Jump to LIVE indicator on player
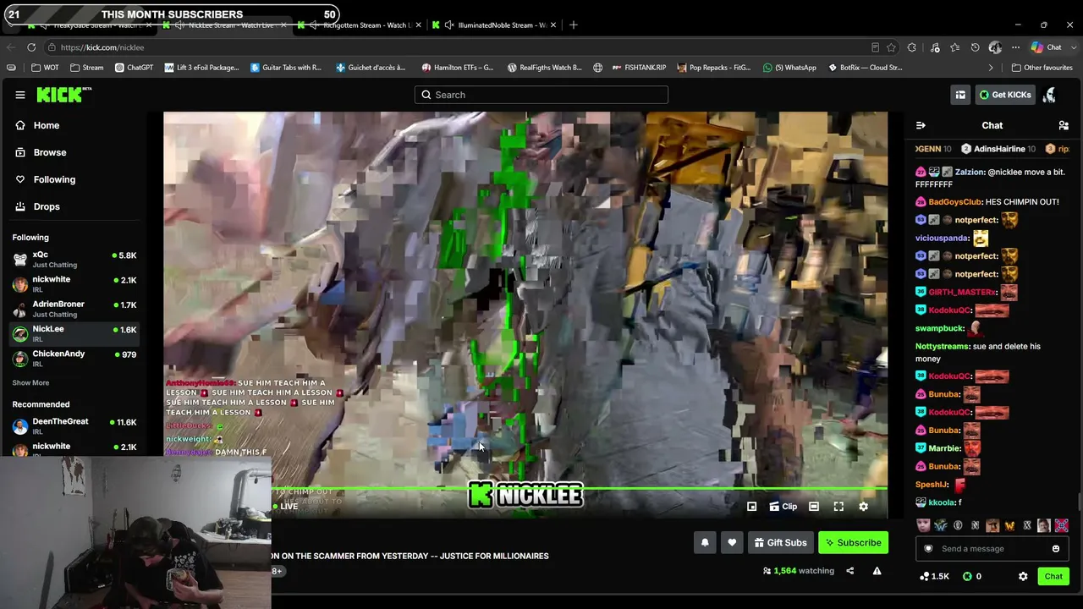Image resolution: width=1083 pixels, height=609 pixels. [285, 507]
